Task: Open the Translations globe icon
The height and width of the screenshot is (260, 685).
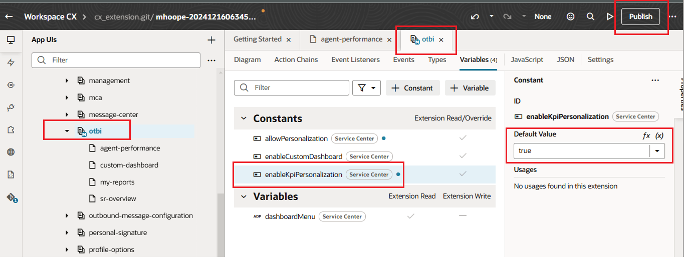Action: tap(11, 152)
